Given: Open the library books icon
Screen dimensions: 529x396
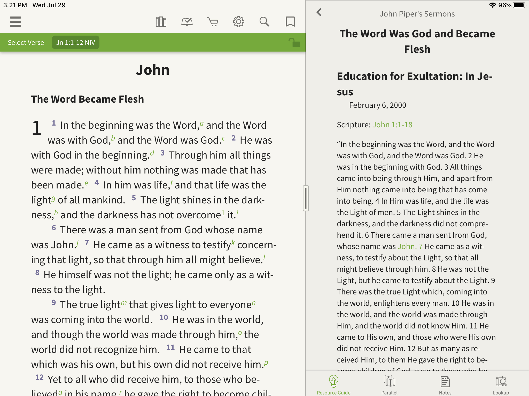Looking at the screenshot, I should [x=161, y=22].
